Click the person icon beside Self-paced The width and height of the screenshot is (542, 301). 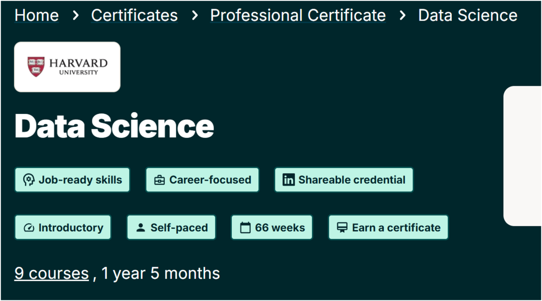141,228
